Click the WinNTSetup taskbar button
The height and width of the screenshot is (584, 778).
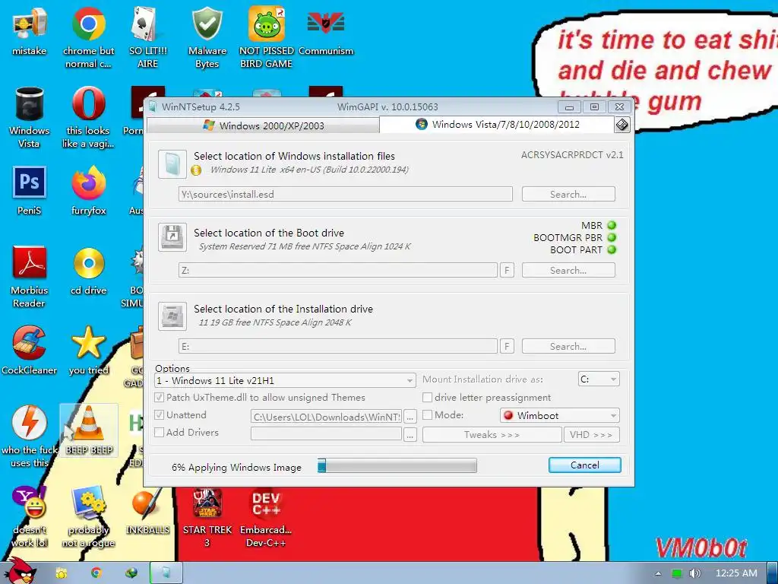pyautogui.click(x=166, y=573)
